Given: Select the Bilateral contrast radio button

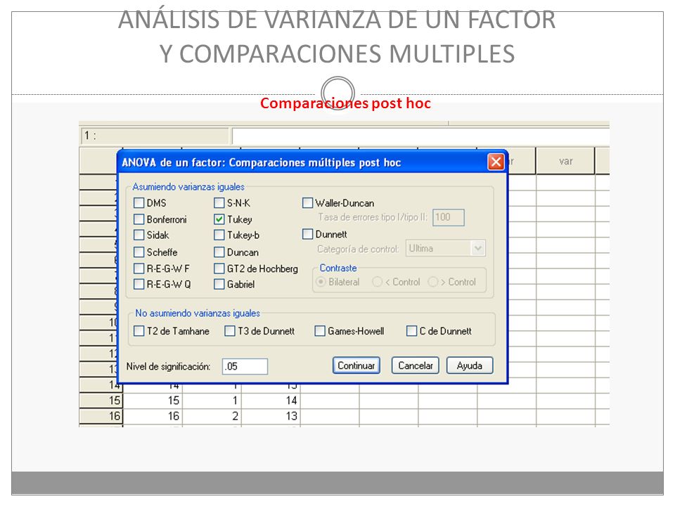Looking at the screenshot, I should (321, 282).
